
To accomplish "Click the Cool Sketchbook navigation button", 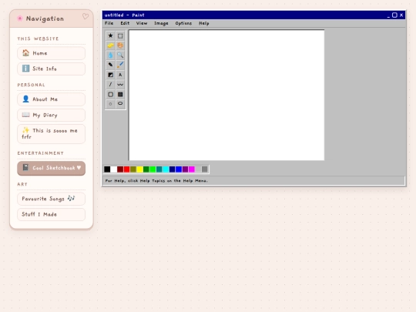I will point(51,168).
